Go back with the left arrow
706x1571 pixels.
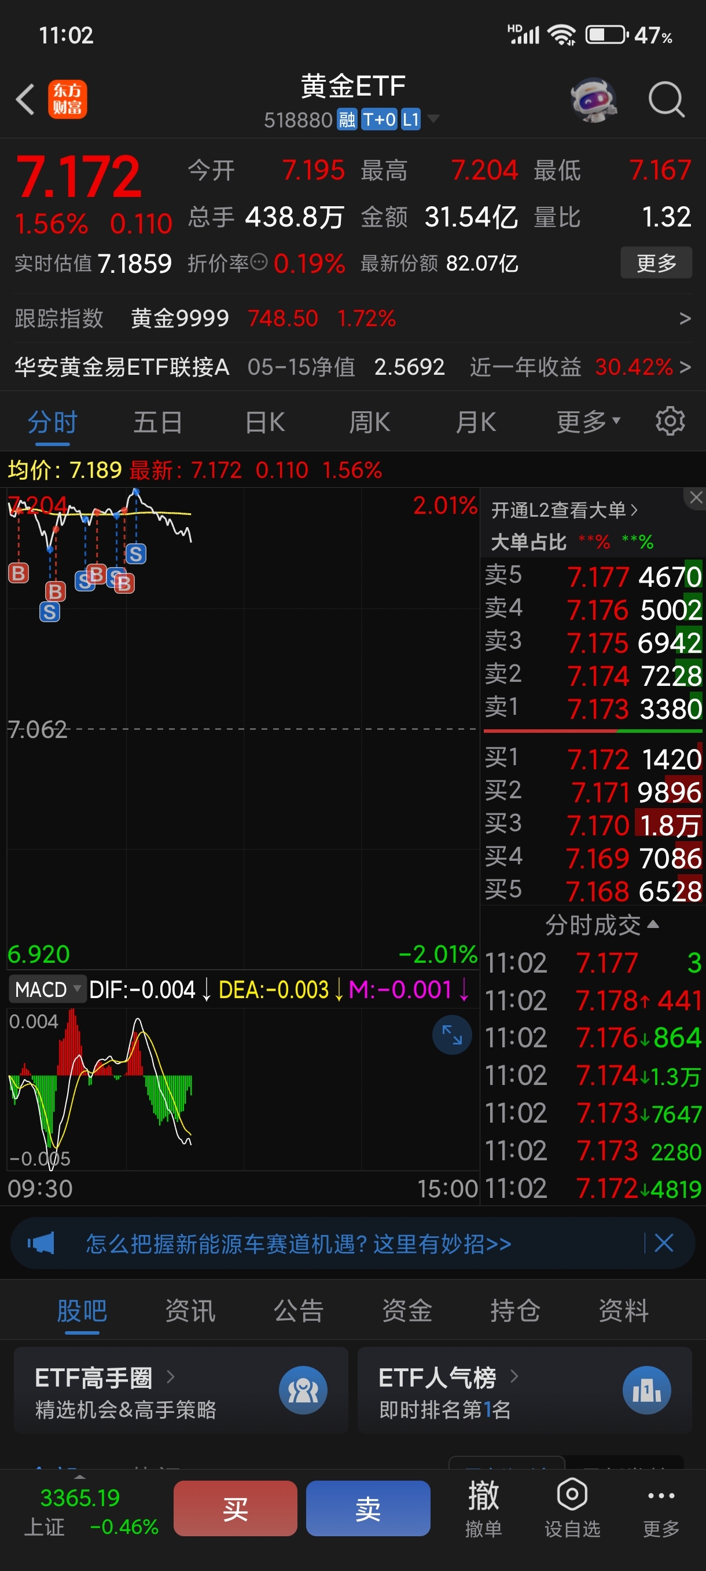pos(25,100)
